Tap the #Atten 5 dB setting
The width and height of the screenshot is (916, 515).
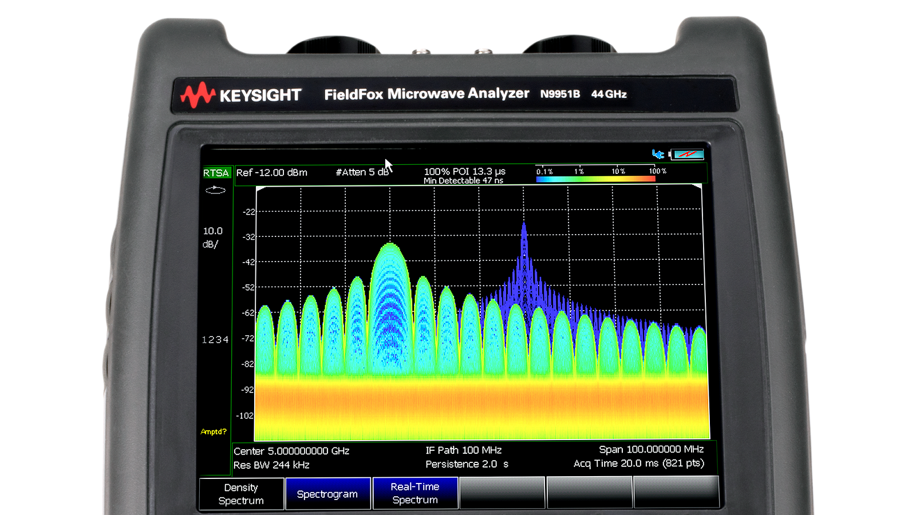click(362, 172)
